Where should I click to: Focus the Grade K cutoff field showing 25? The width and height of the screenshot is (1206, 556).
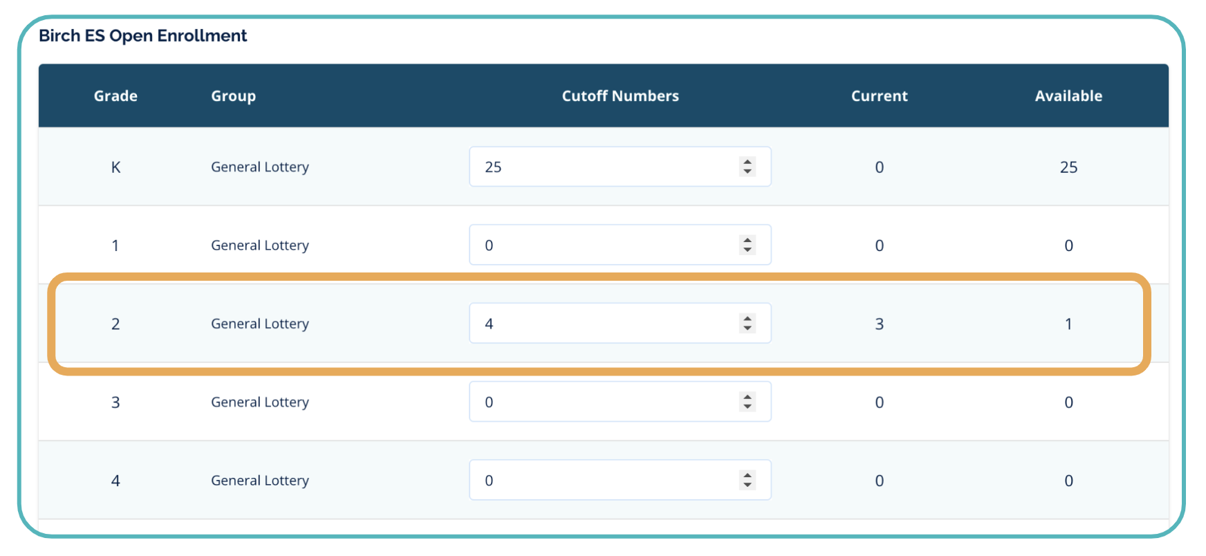(x=602, y=167)
